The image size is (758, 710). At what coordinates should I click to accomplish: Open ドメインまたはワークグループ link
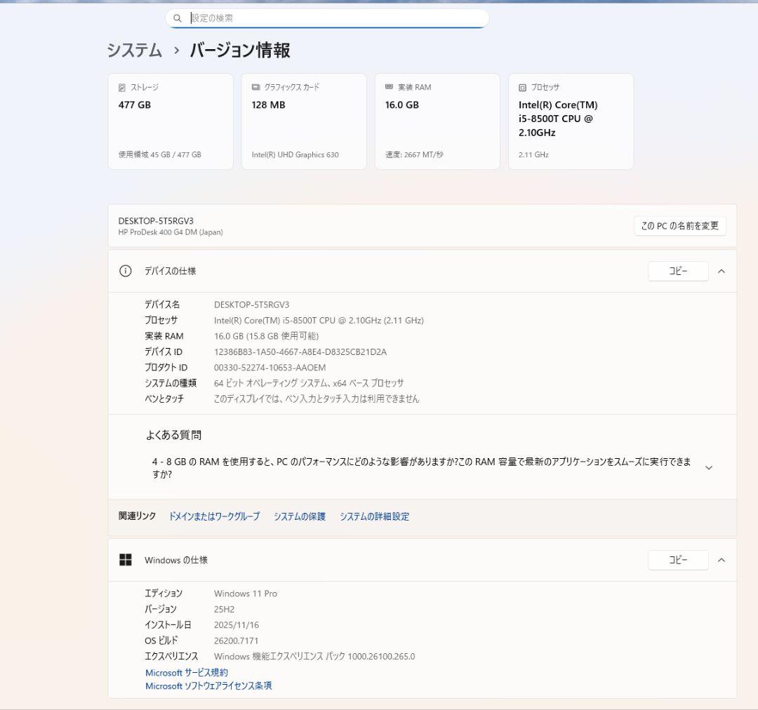[214, 516]
